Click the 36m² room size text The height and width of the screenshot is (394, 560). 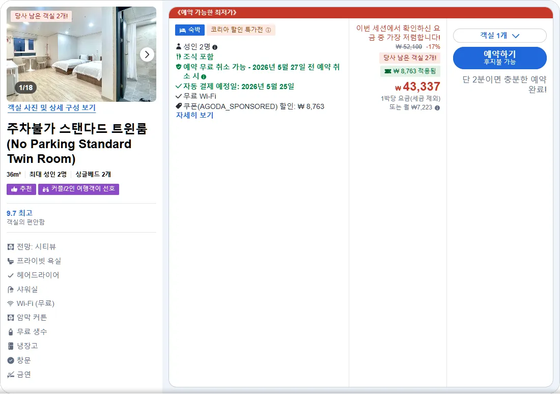pos(14,174)
